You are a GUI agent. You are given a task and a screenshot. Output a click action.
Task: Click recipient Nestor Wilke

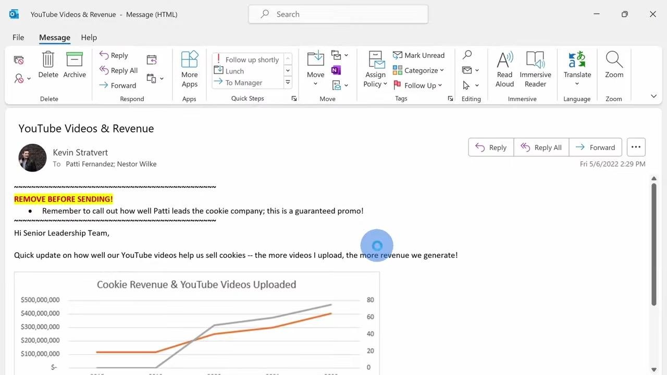tap(137, 164)
